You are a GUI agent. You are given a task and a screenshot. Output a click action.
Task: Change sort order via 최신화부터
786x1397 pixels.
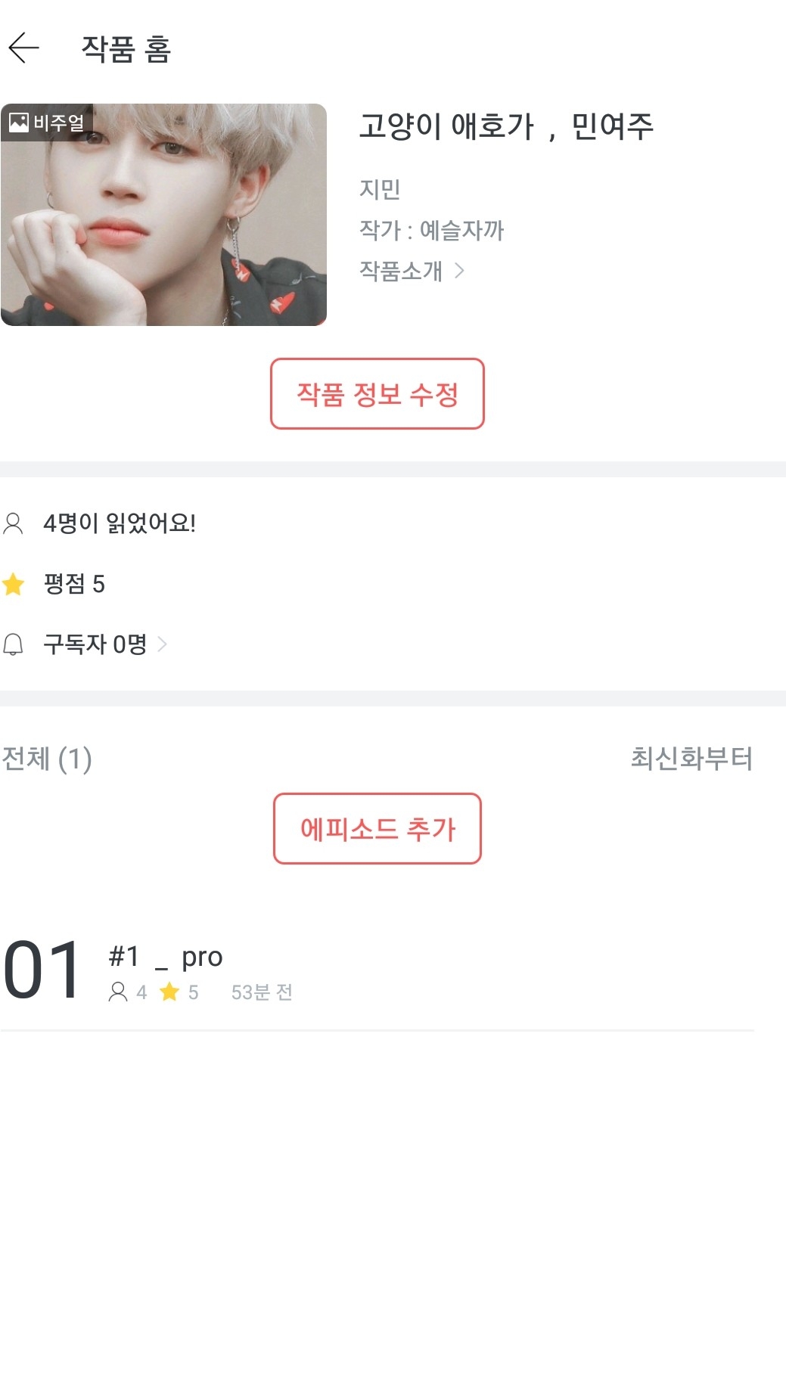pyautogui.click(x=691, y=758)
